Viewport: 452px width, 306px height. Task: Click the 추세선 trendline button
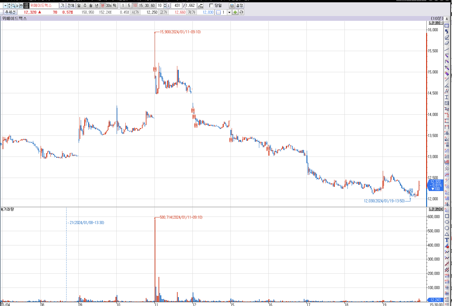click(x=10, y=12)
